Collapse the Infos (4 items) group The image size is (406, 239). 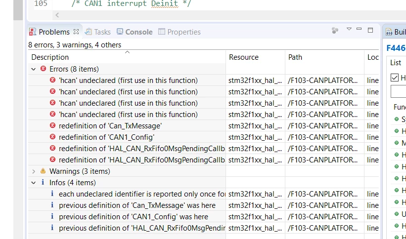coord(34,183)
